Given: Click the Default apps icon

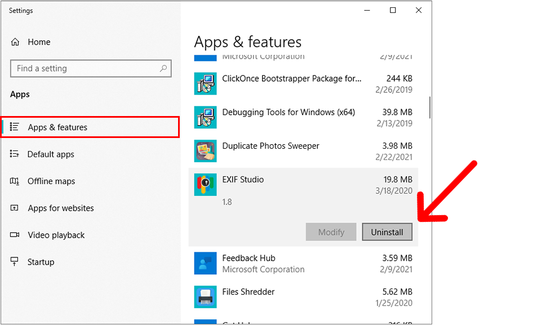Looking at the screenshot, I should click(x=14, y=154).
